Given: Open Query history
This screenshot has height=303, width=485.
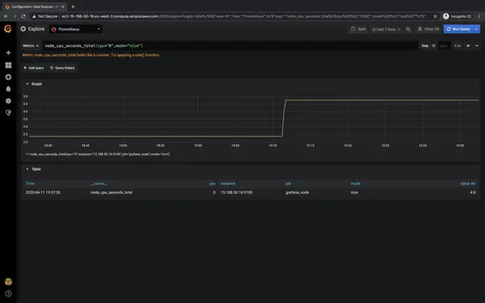Looking at the screenshot, I should pos(62,68).
